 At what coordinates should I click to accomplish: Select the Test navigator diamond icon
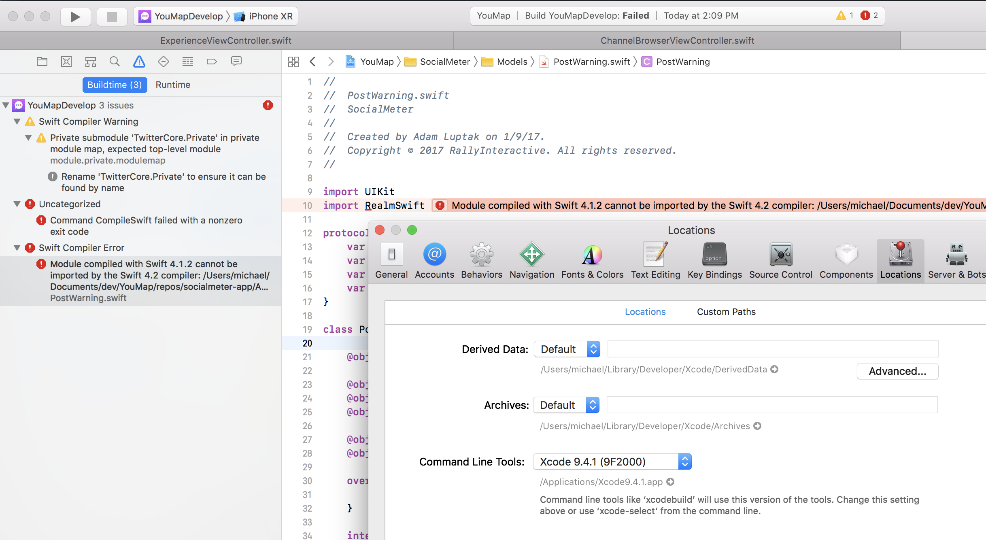pos(163,62)
